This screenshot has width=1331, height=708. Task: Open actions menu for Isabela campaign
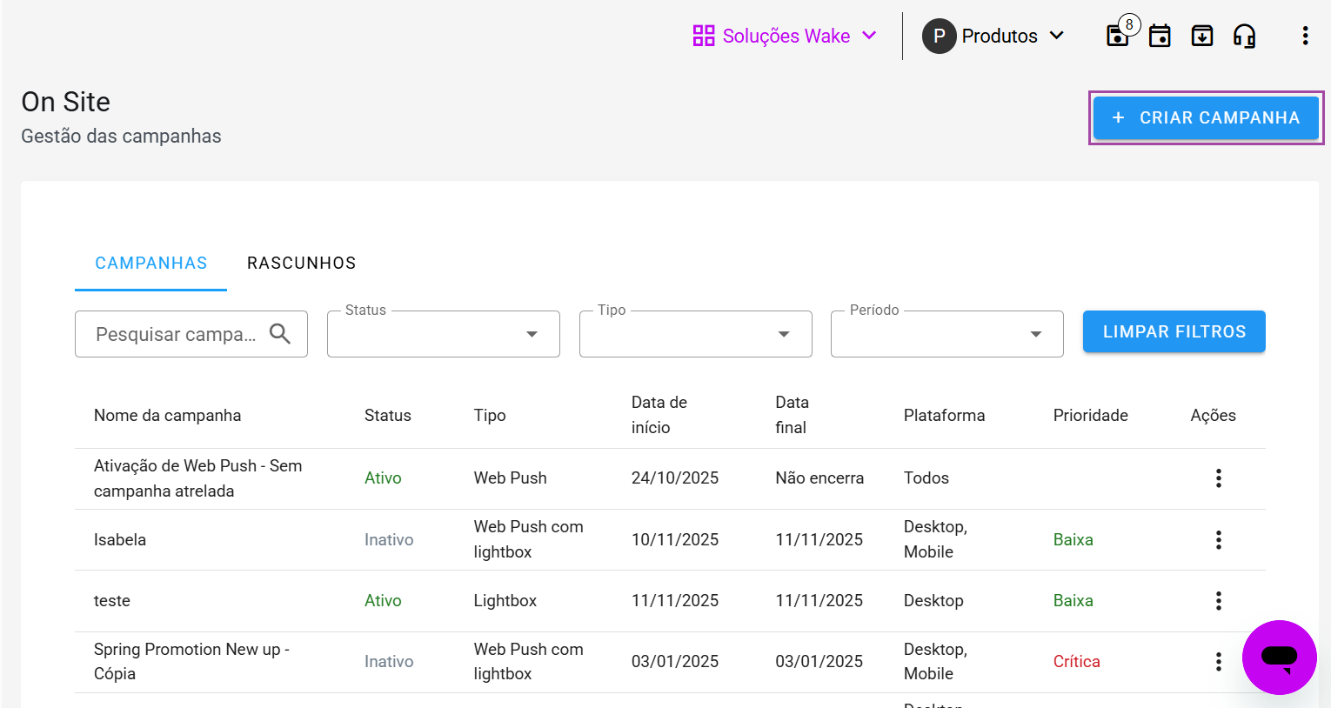tap(1218, 539)
